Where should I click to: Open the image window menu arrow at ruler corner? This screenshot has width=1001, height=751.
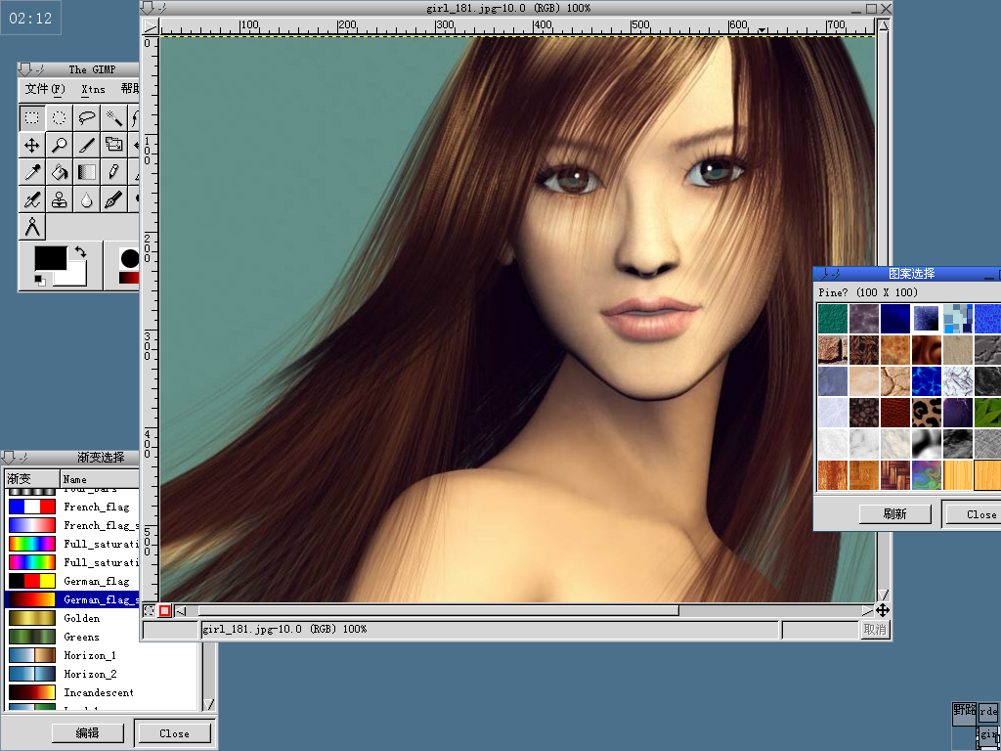pyautogui.click(x=151, y=28)
